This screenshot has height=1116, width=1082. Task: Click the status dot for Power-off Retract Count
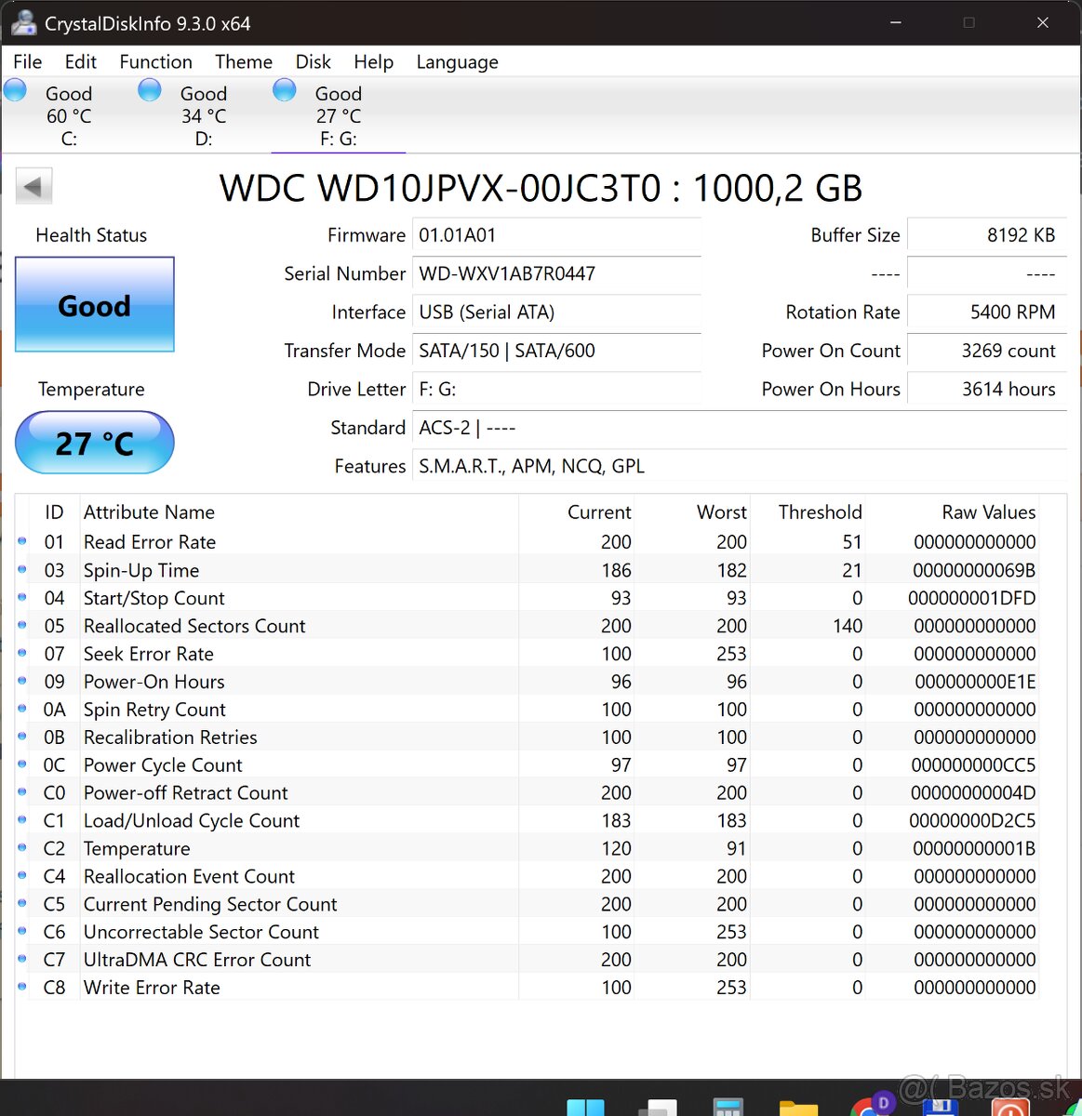22,791
